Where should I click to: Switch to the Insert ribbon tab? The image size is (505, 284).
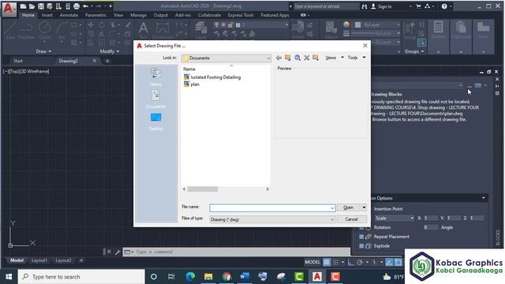pyautogui.click(x=47, y=15)
